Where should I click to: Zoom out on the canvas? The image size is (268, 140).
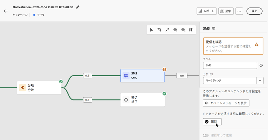pos(175,30)
